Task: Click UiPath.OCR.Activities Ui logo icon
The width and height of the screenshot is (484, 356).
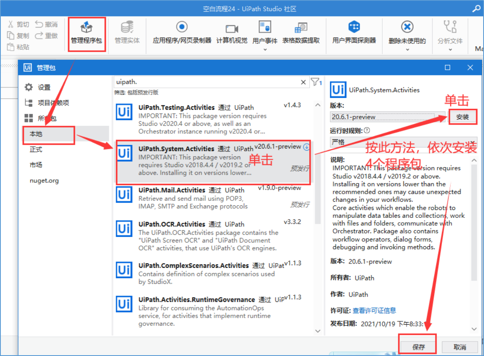Action: [124, 229]
